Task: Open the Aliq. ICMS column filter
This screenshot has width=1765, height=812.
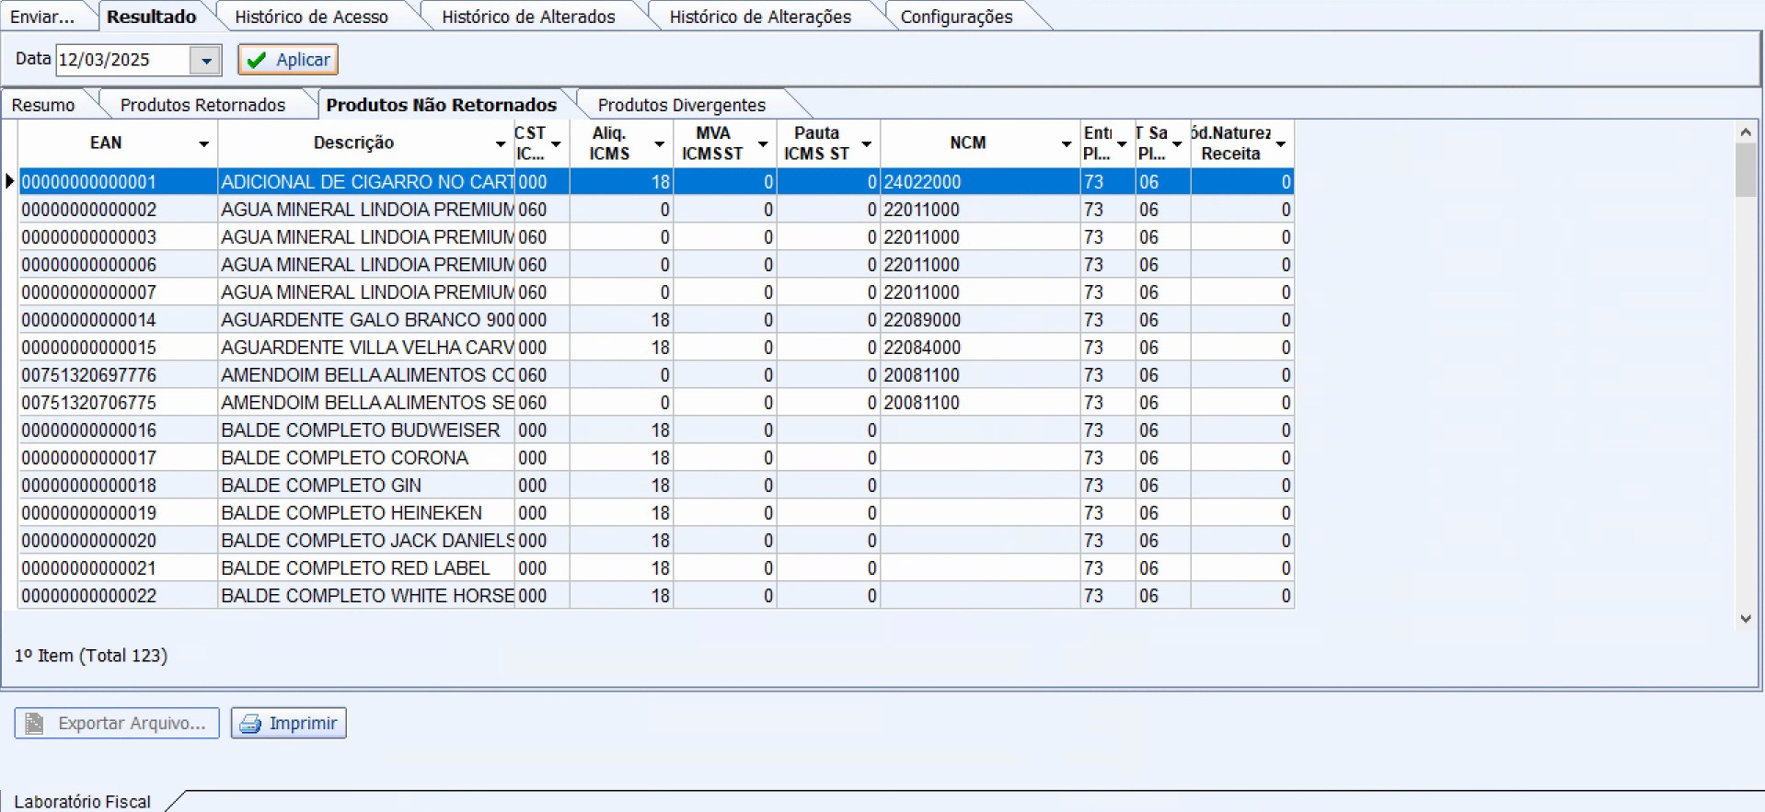Action: tap(659, 144)
